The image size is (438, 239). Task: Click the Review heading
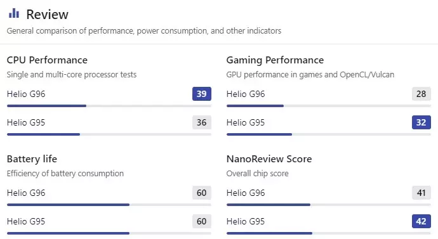47,15
